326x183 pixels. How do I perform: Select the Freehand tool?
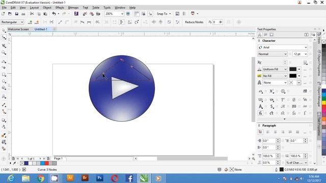point(4,62)
